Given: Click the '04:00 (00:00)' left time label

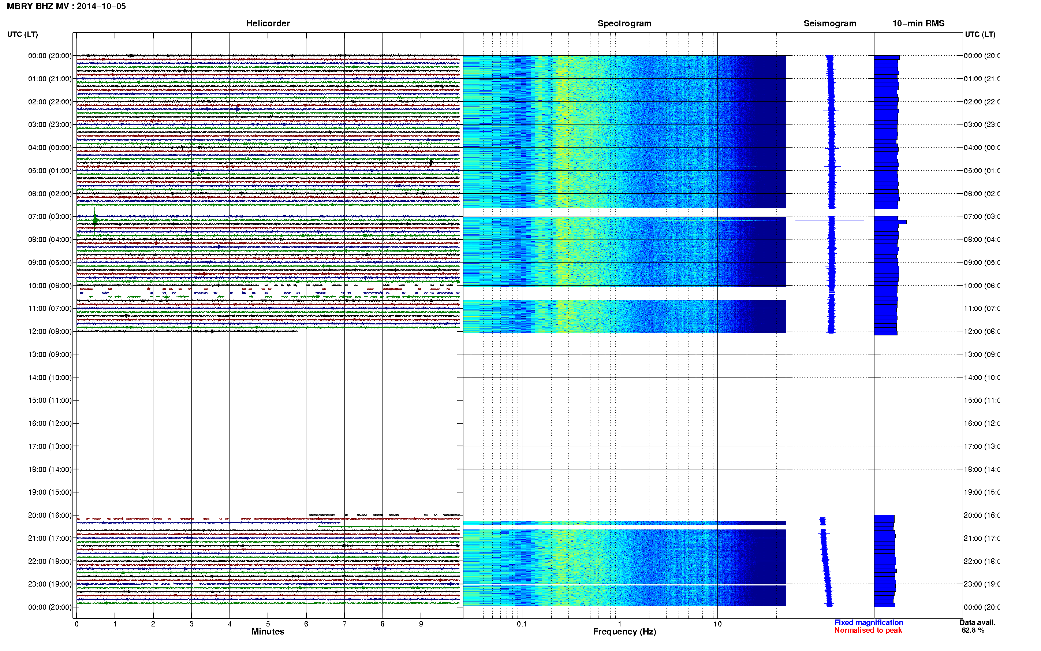Looking at the screenshot, I should pyautogui.click(x=50, y=148).
